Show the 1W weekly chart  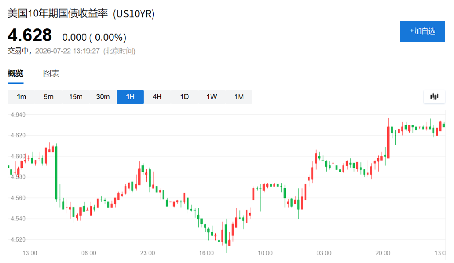(211, 97)
